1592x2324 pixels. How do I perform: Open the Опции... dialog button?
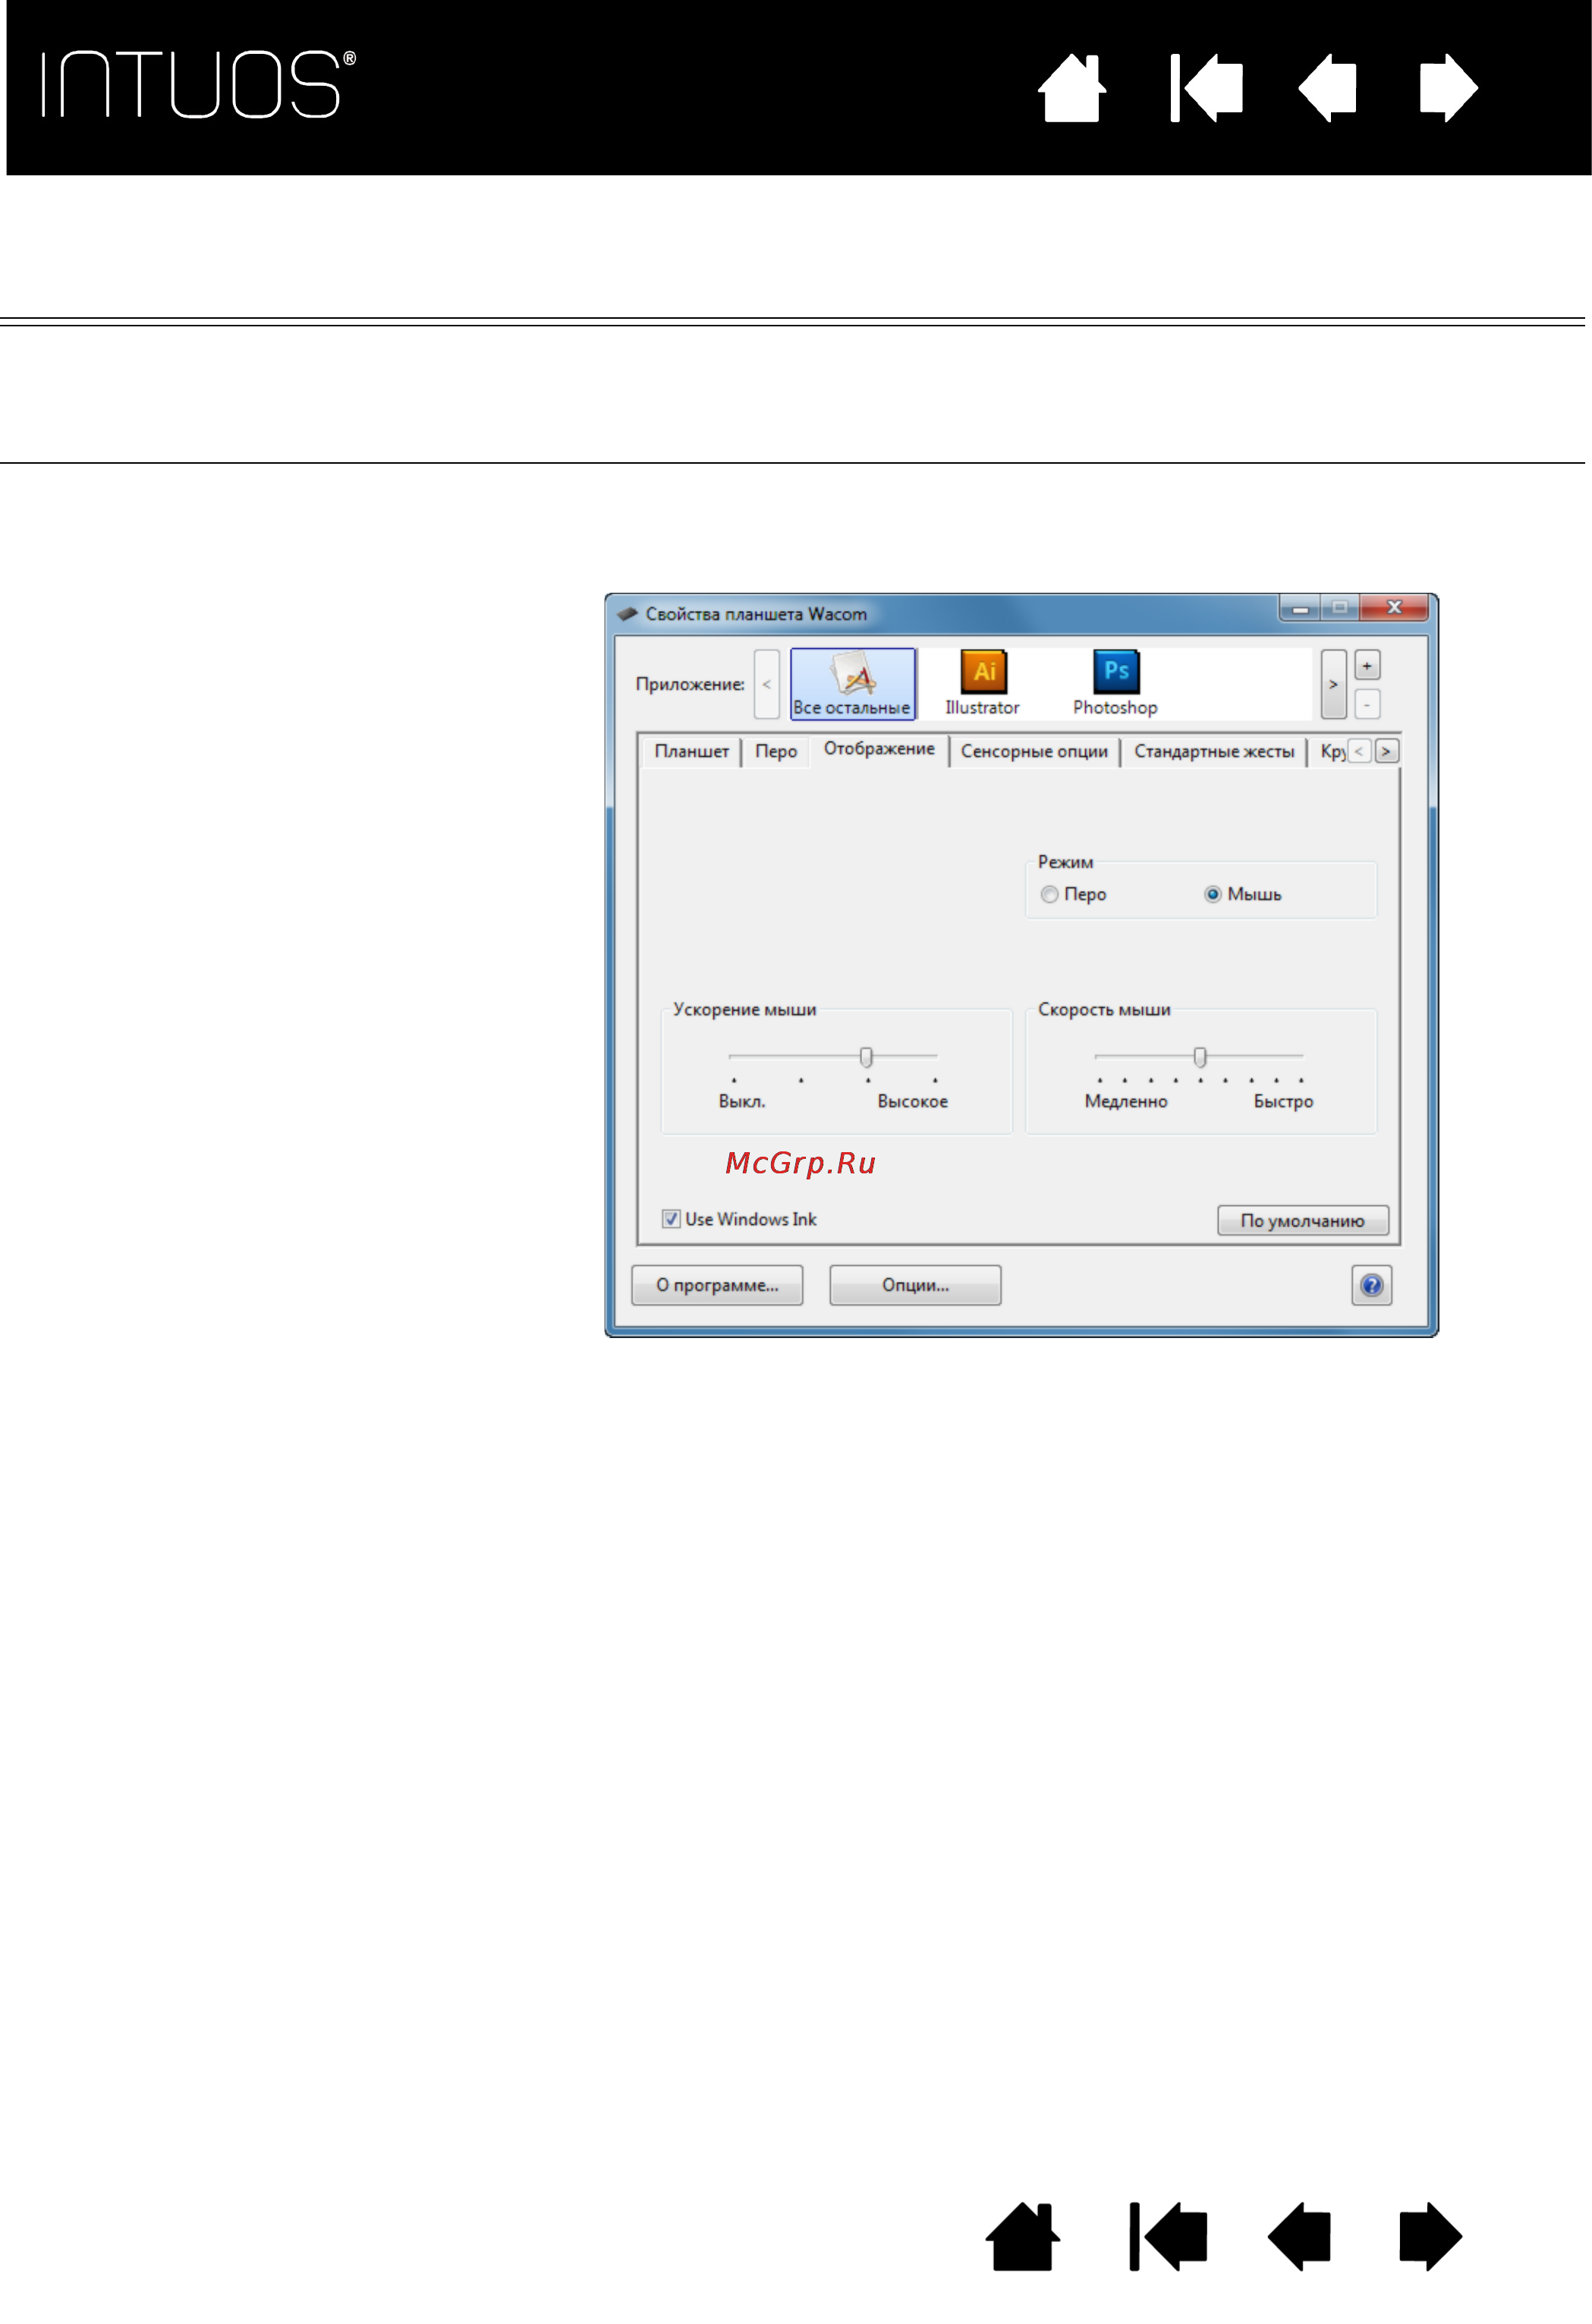[915, 1285]
